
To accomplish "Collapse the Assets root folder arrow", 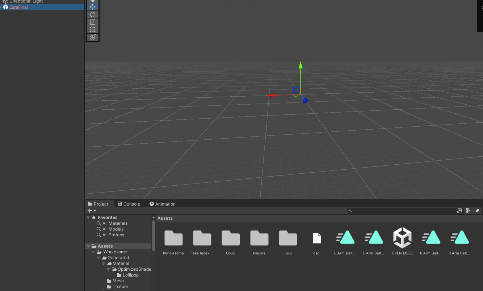I will click(88, 246).
